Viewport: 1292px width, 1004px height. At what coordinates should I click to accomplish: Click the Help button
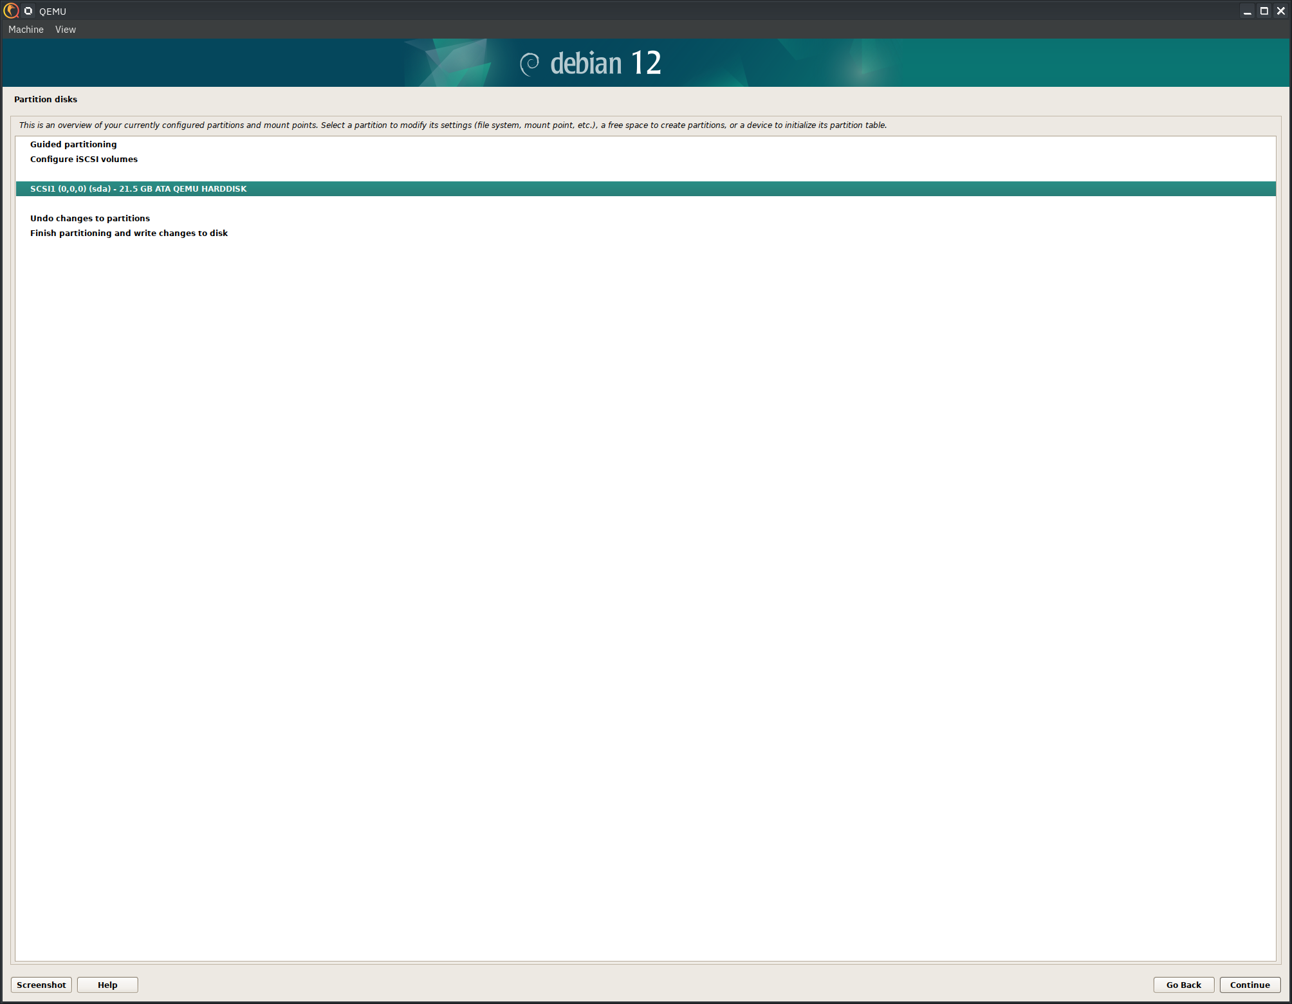pos(107,985)
